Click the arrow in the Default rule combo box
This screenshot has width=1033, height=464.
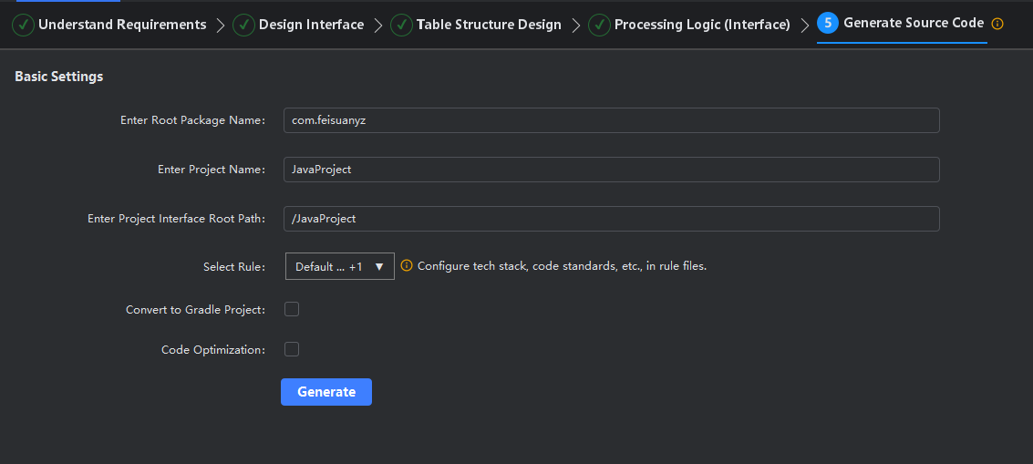pyautogui.click(x=379, y=266)
